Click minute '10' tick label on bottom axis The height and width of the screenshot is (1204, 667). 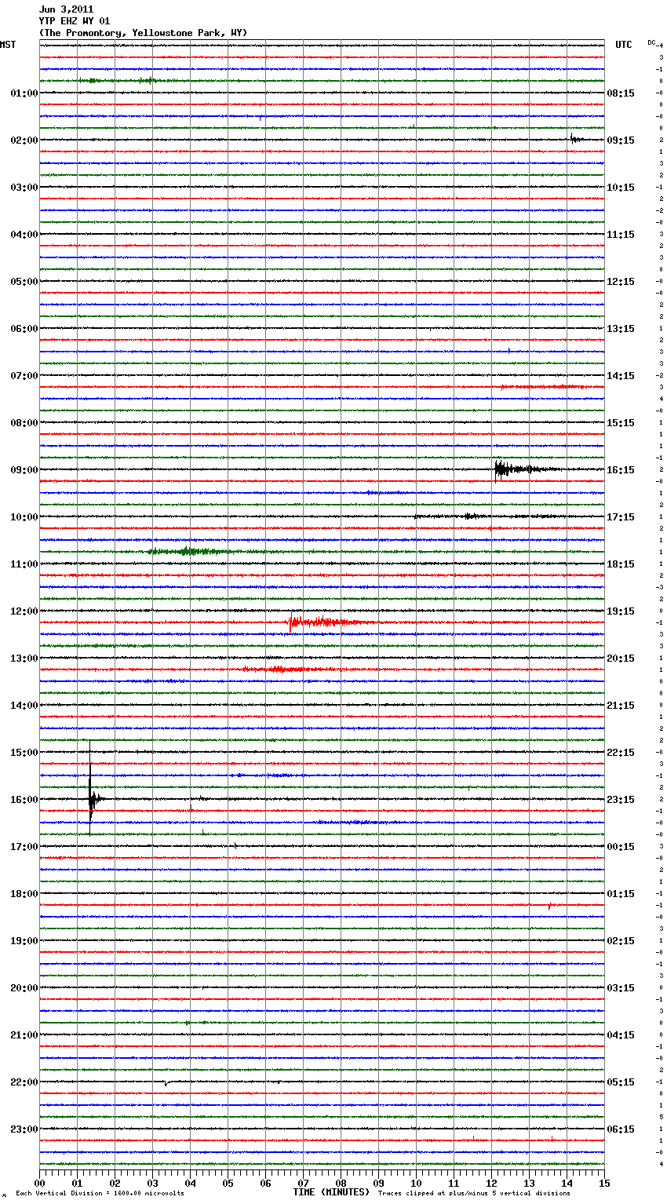click(x=416, y=1183)
